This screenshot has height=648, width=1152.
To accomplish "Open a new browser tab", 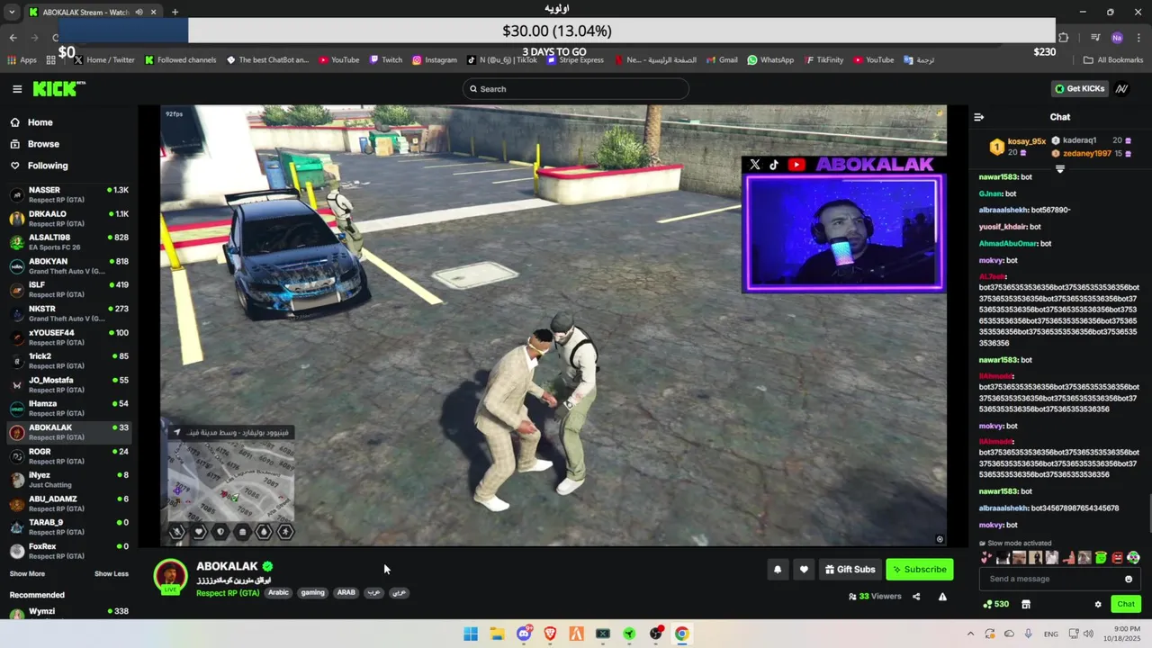I will tap(175, 12).
